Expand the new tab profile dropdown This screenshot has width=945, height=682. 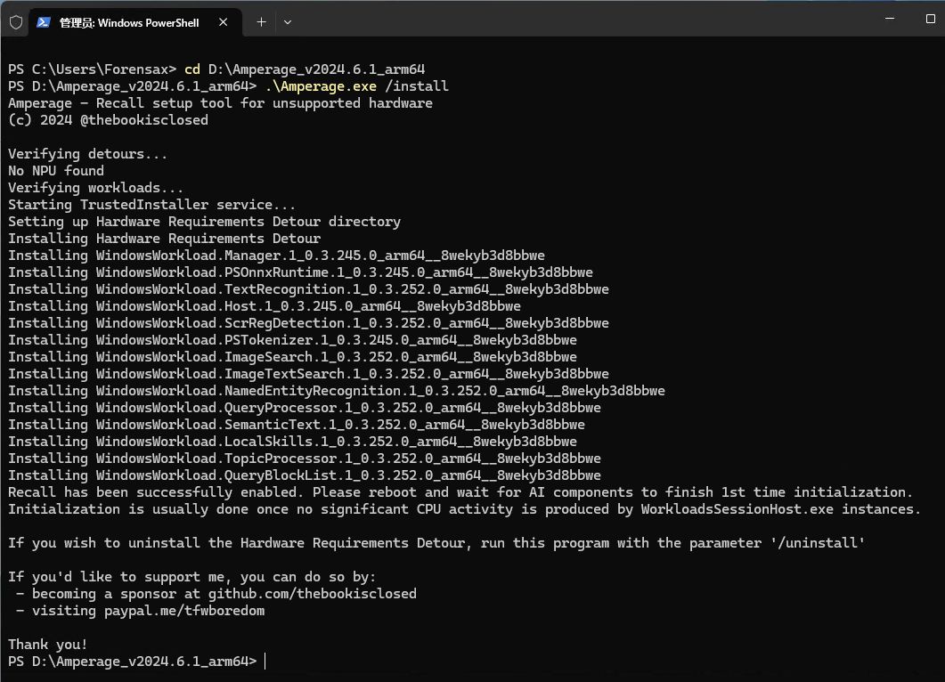click(x=287, y=22)
